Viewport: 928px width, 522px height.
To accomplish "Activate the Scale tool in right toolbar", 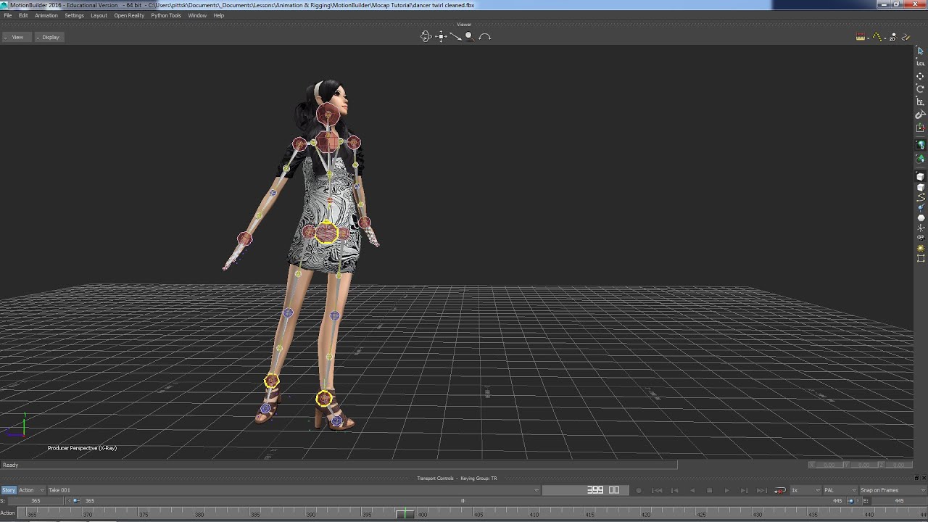I will pyautogui.click(x=921, y=102).
